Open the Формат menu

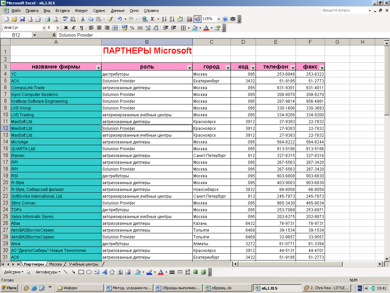81,11
